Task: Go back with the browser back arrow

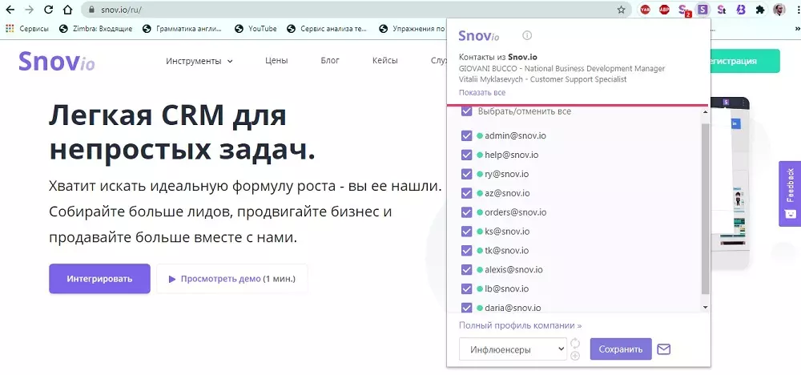Action: (x=10, y=10)
